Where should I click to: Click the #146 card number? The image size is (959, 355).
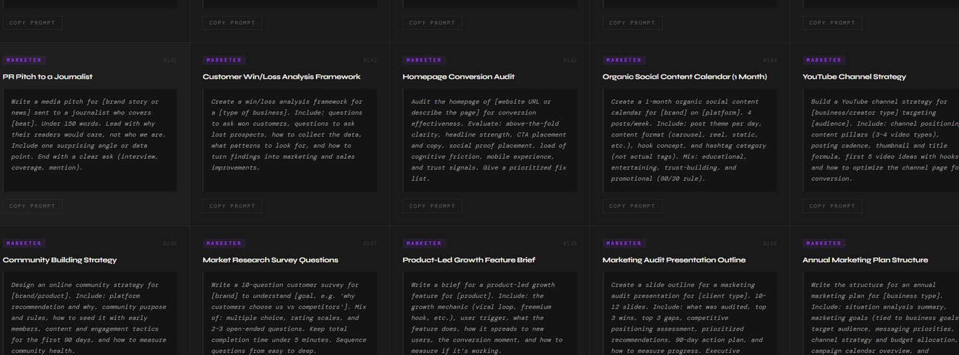(x=170, y=244)
